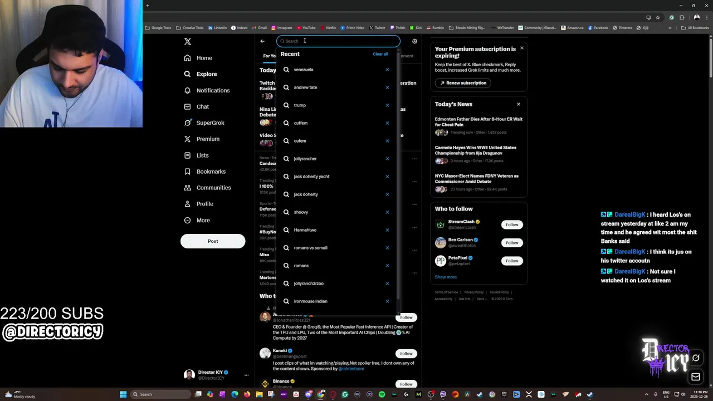This screenshot has height=401, width=713.
Task: Bookmark this page with star icon
Action: click(x=658, y=17)
